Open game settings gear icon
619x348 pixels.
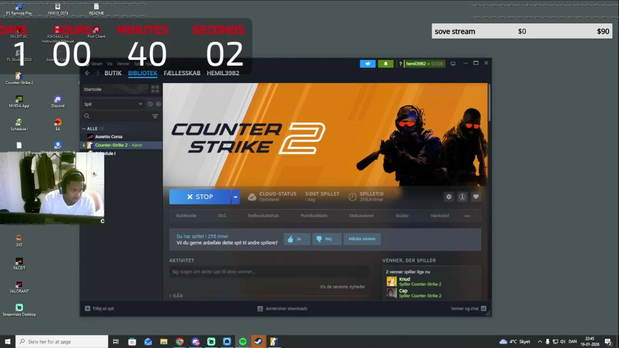tap(449, 197)
